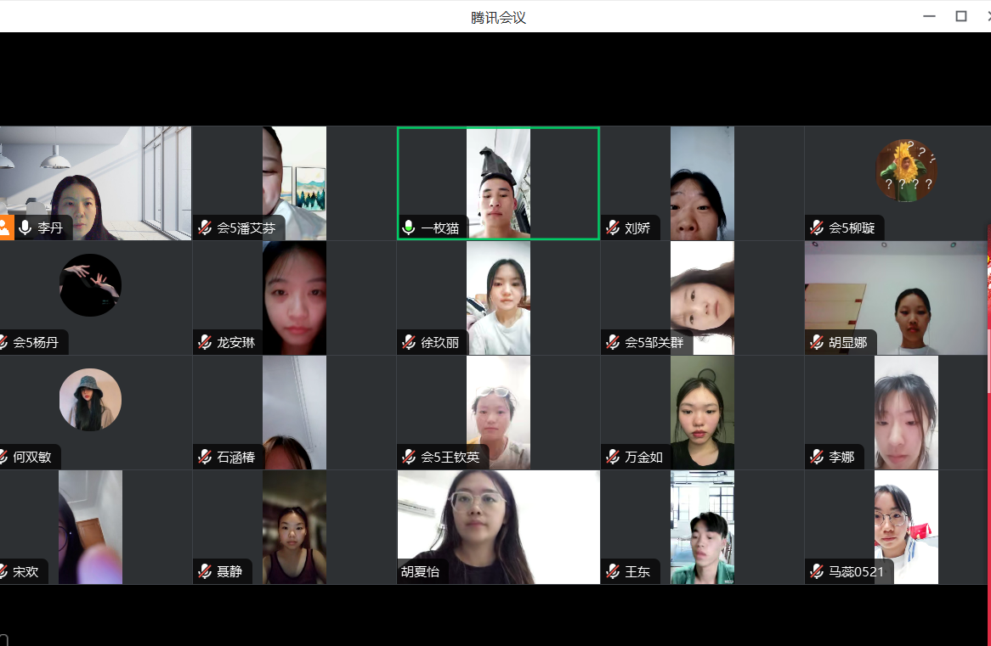Viewport: 991px width, 646px height.
Task: Click the muted microphone icon beside 龙安琳
Action: point(205,342)
